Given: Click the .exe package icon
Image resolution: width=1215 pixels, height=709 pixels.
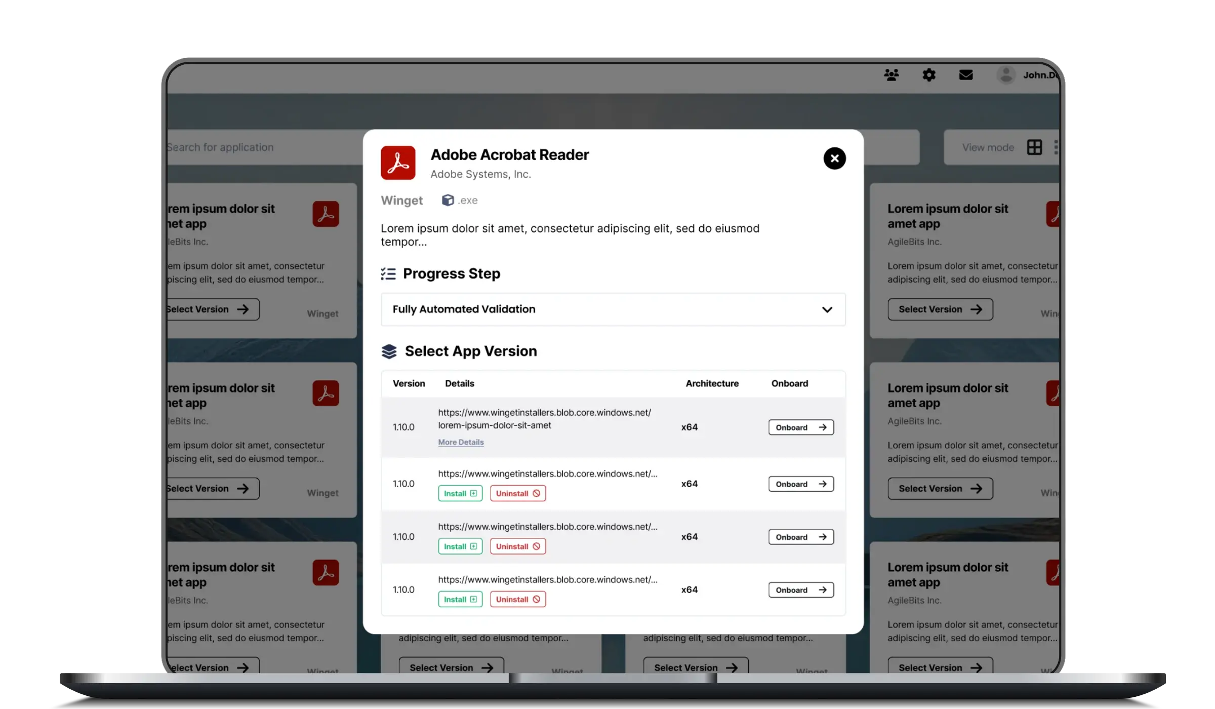Looking at the screenshot, I should [x=448, y=200].
